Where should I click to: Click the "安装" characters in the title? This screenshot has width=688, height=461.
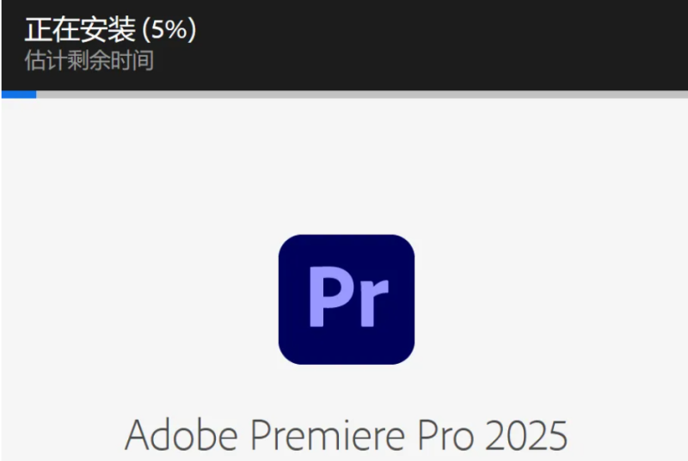point(108,30)
